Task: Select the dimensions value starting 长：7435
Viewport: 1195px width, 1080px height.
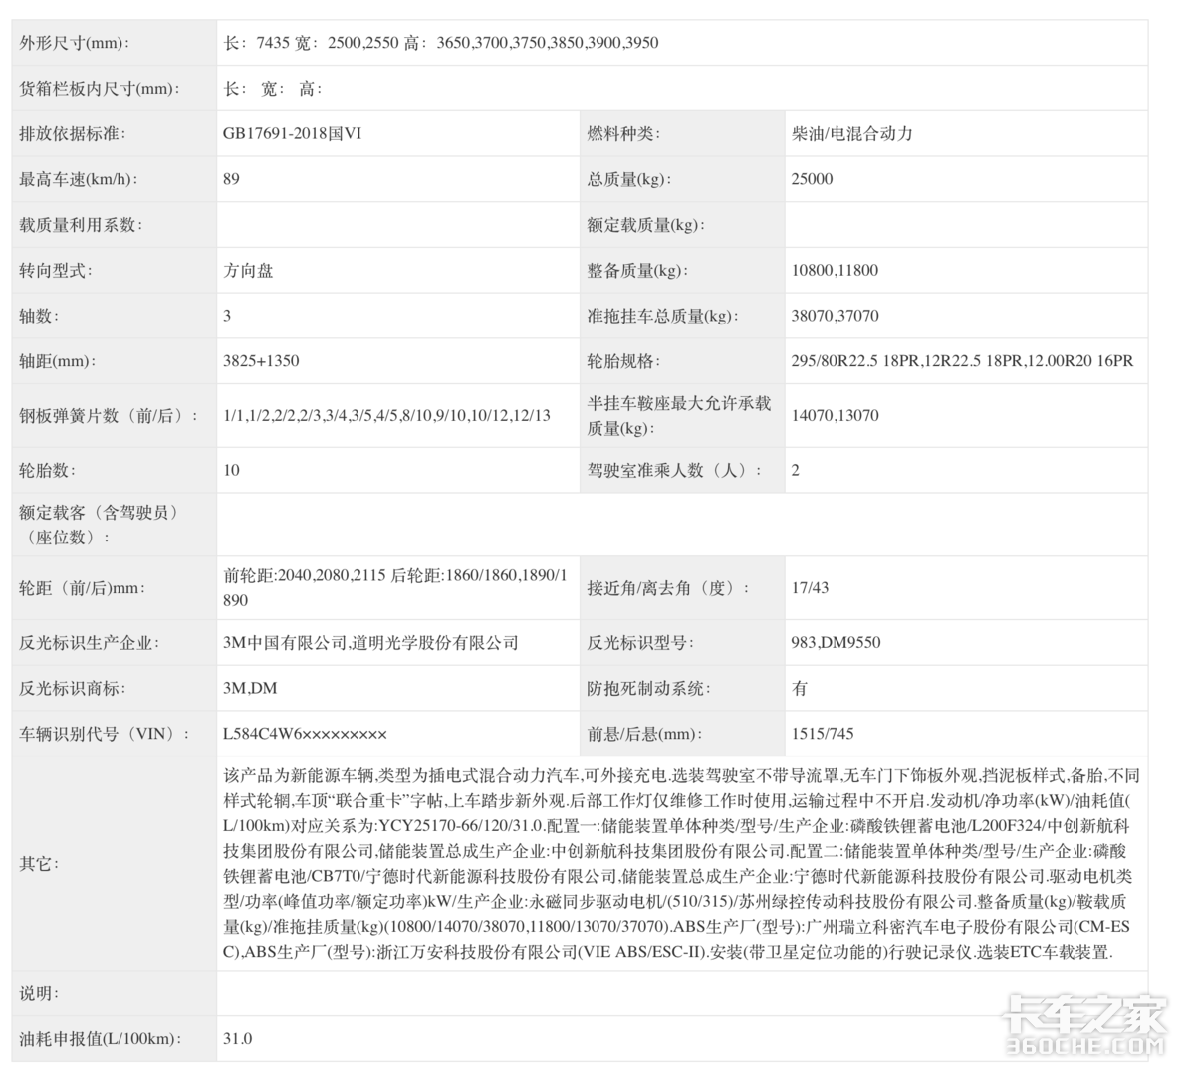Action: [x=441, y=43]
